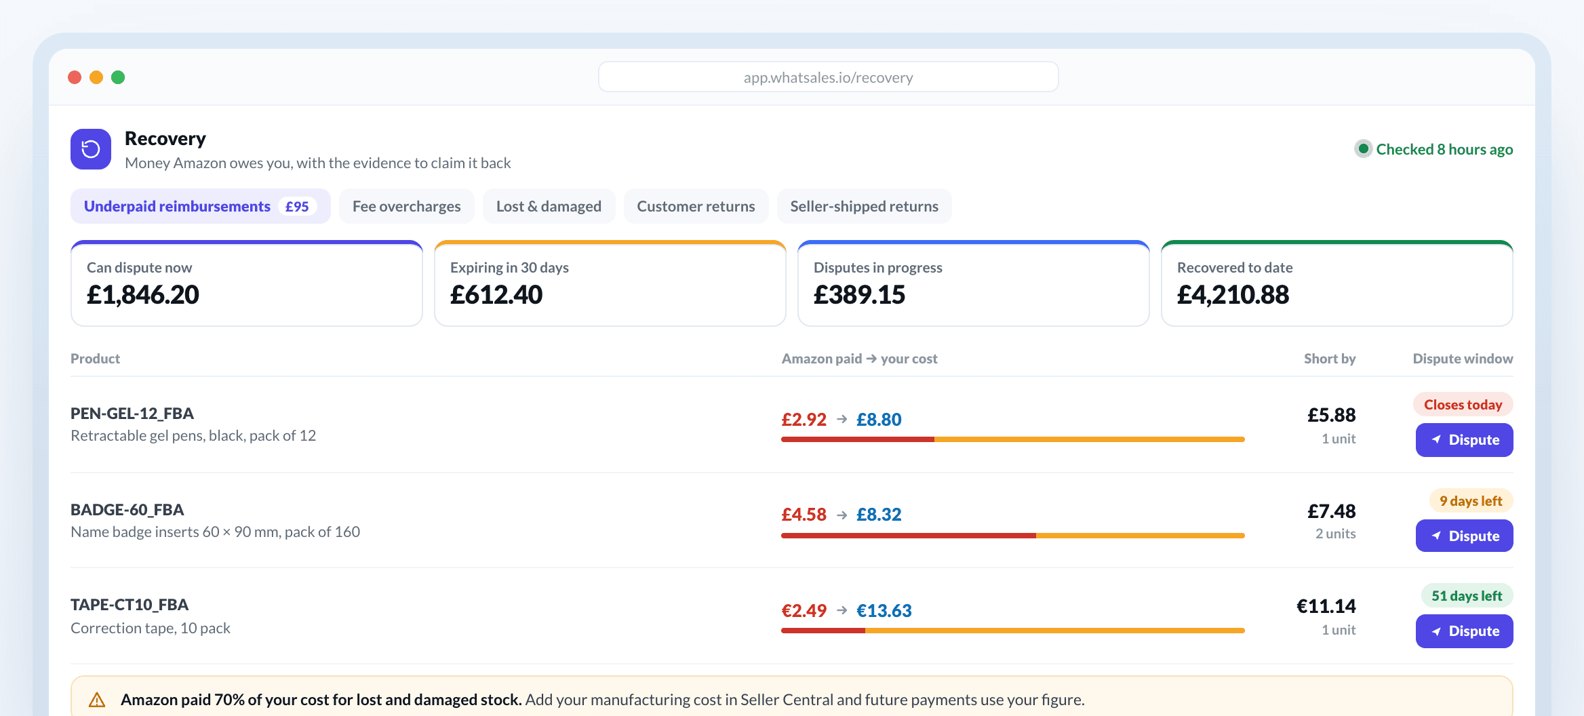Click the Amazon paid → your cost header
Screen dimensions: 1584x716
click(860, 359)
